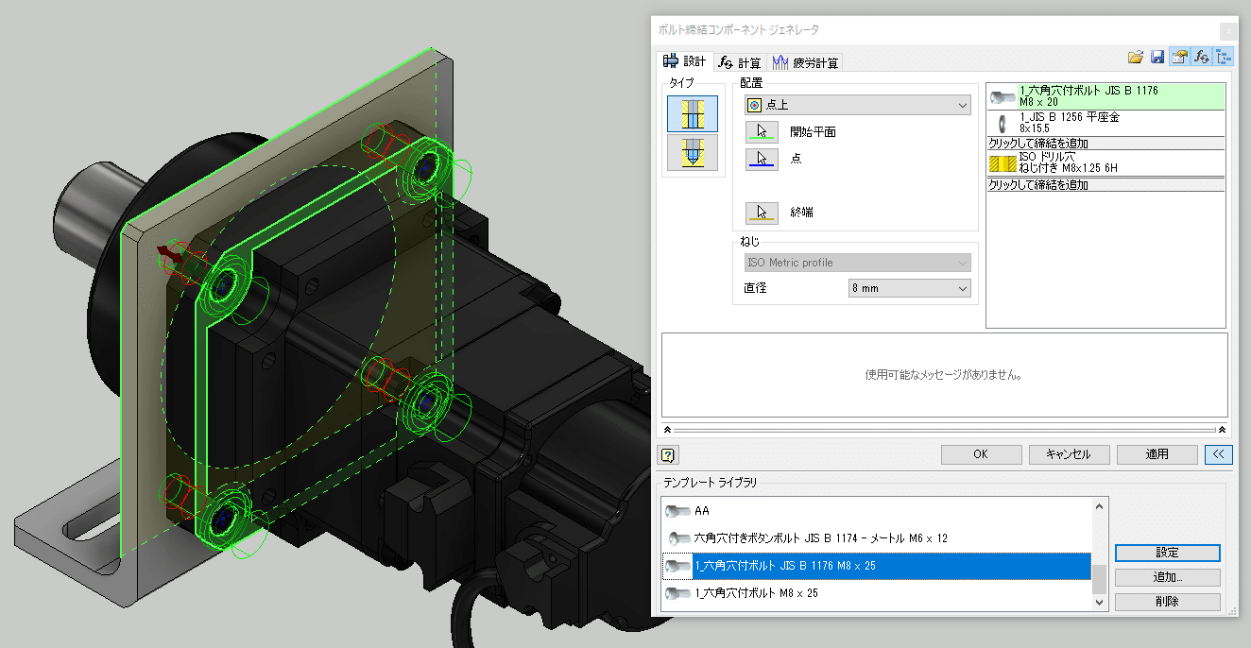1251x648 pixels.
Task: Click the 追加... button
Action: coord(1168,577)
